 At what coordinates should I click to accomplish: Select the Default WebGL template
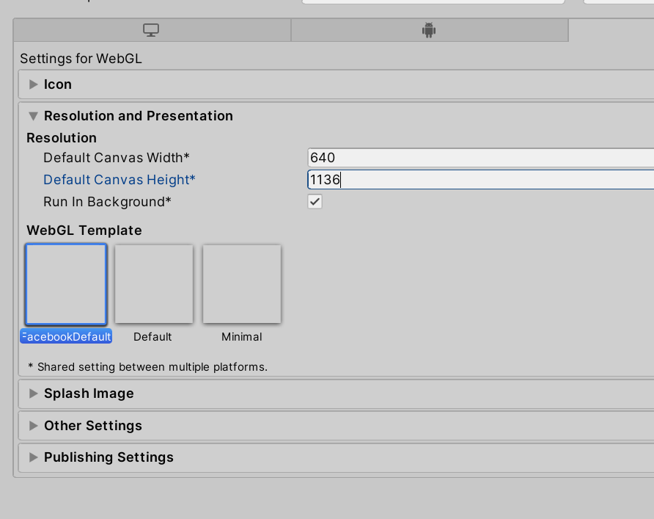153,284
